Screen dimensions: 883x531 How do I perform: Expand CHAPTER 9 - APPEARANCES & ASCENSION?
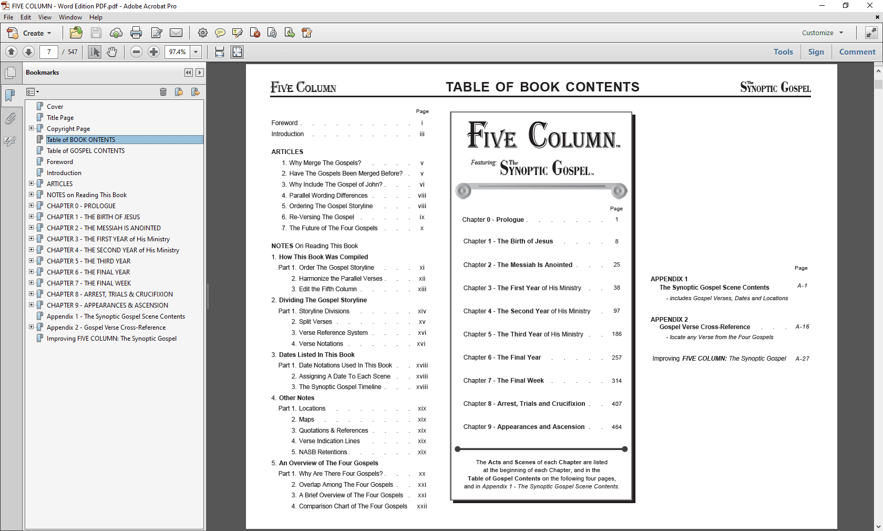point(31,305)
